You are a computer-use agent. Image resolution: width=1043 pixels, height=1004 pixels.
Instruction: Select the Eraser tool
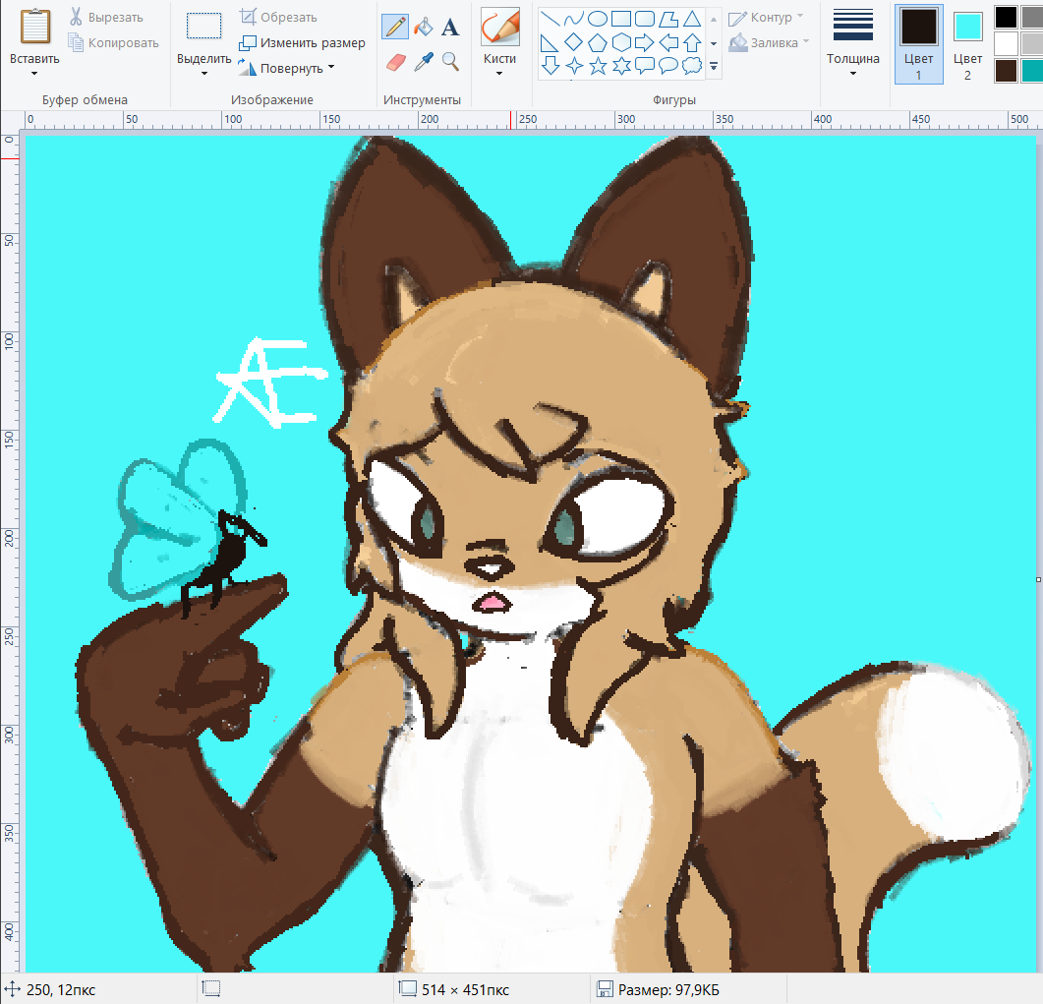pos(395,62)
